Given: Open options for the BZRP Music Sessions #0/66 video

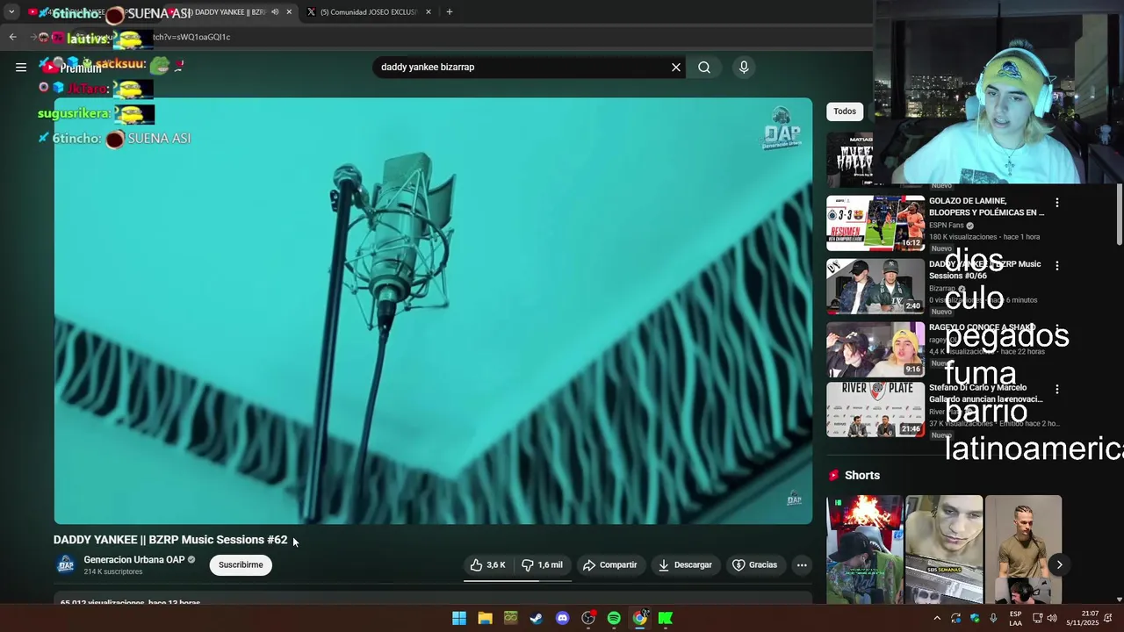Looking at the screenshot, I should [x=1056, y=266].
